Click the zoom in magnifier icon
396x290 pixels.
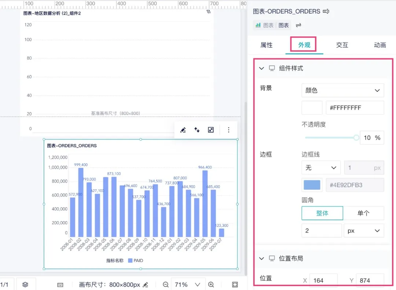[211, 285]
